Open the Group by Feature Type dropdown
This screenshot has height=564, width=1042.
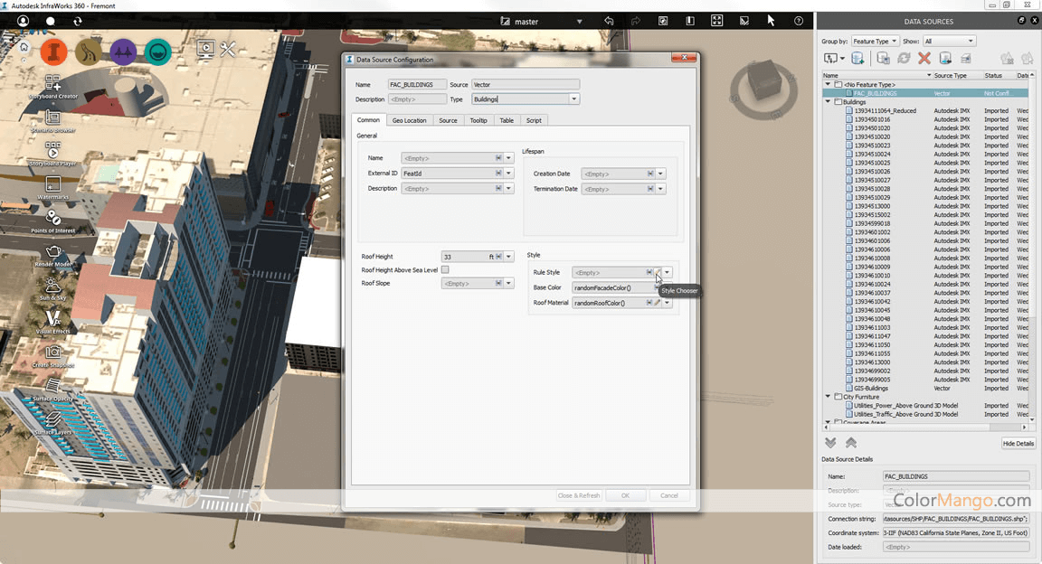[x=875, y=41]
